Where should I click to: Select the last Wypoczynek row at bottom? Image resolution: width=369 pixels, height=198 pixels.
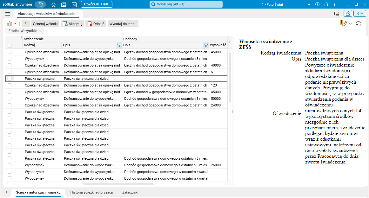[x=117, y=178]
